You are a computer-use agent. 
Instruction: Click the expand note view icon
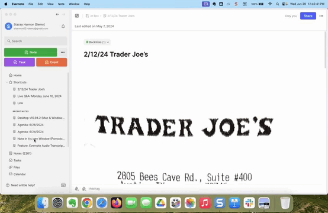point(77,16)
